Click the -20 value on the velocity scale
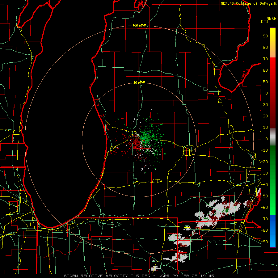278x278 pixels. tap(264, 162)
